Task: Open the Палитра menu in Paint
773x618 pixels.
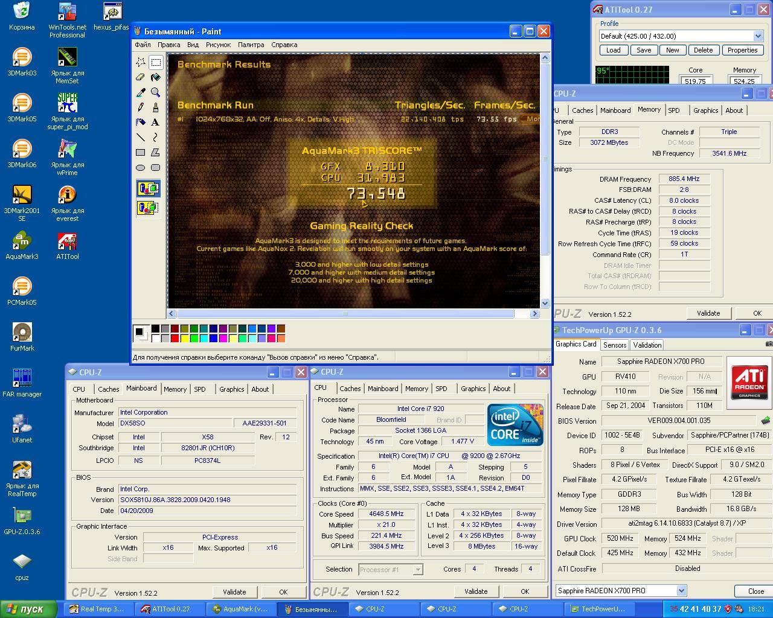Action: click(251, 45)
